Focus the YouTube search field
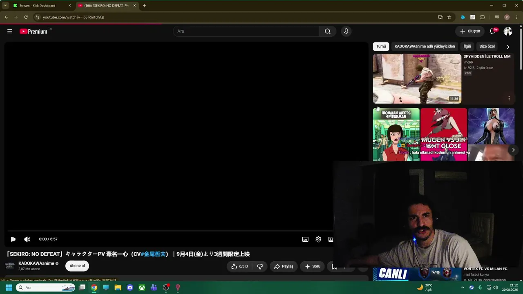The height and width of the screenshot is (294, 523). pyautogui.click(x=246, y=31)
